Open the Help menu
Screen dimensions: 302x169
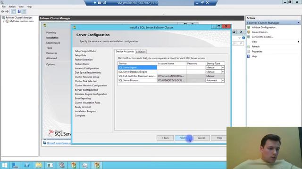point(29,7)
